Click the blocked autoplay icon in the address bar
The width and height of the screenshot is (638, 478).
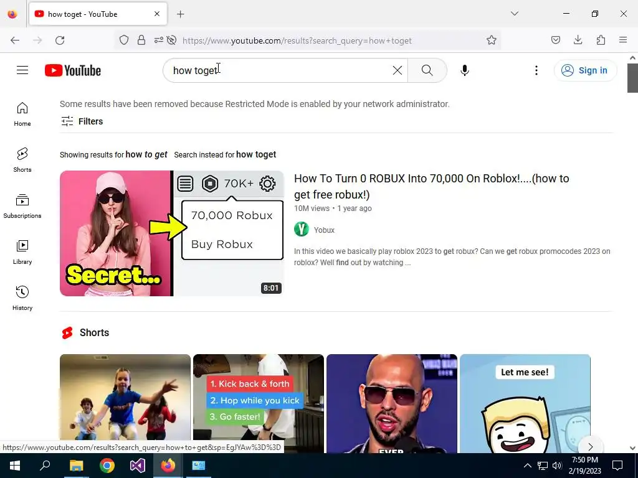172,40
